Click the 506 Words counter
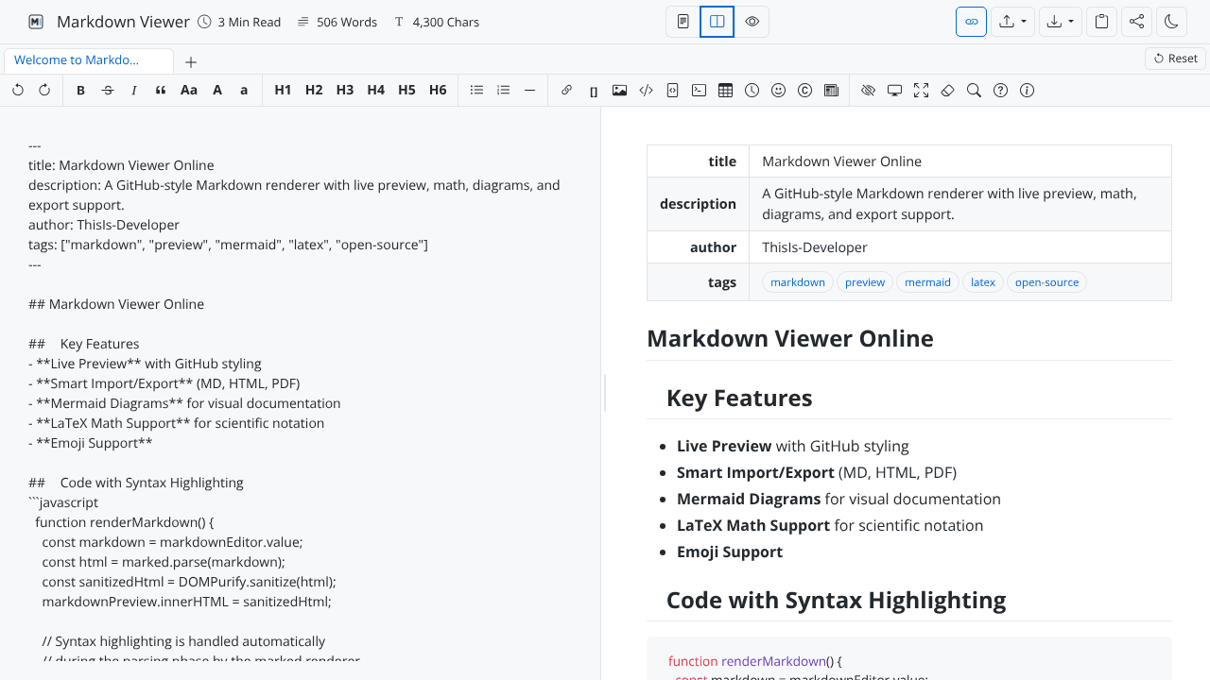1210x680 pixels. [337, 22]
